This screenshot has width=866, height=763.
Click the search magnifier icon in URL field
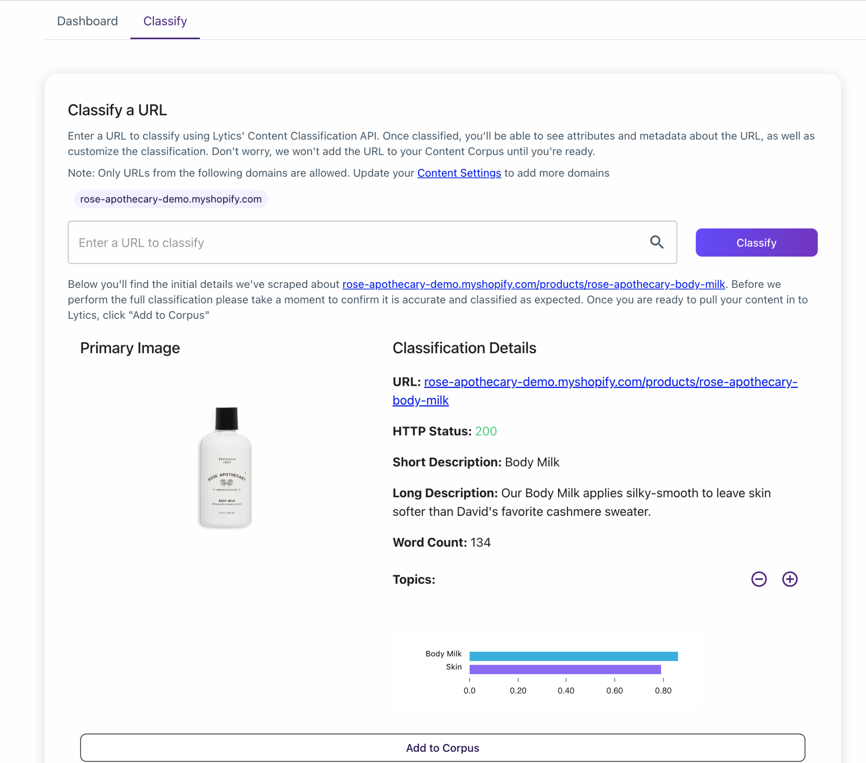(657, 242)
